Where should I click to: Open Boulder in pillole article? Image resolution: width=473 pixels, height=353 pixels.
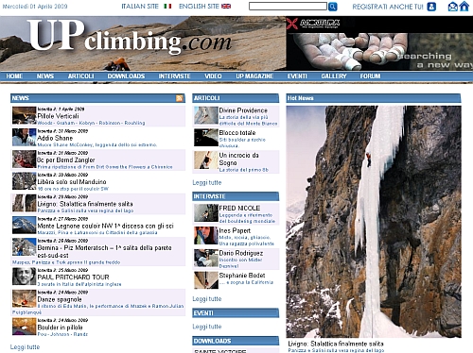pyautogui.click(x=60, y=328)
